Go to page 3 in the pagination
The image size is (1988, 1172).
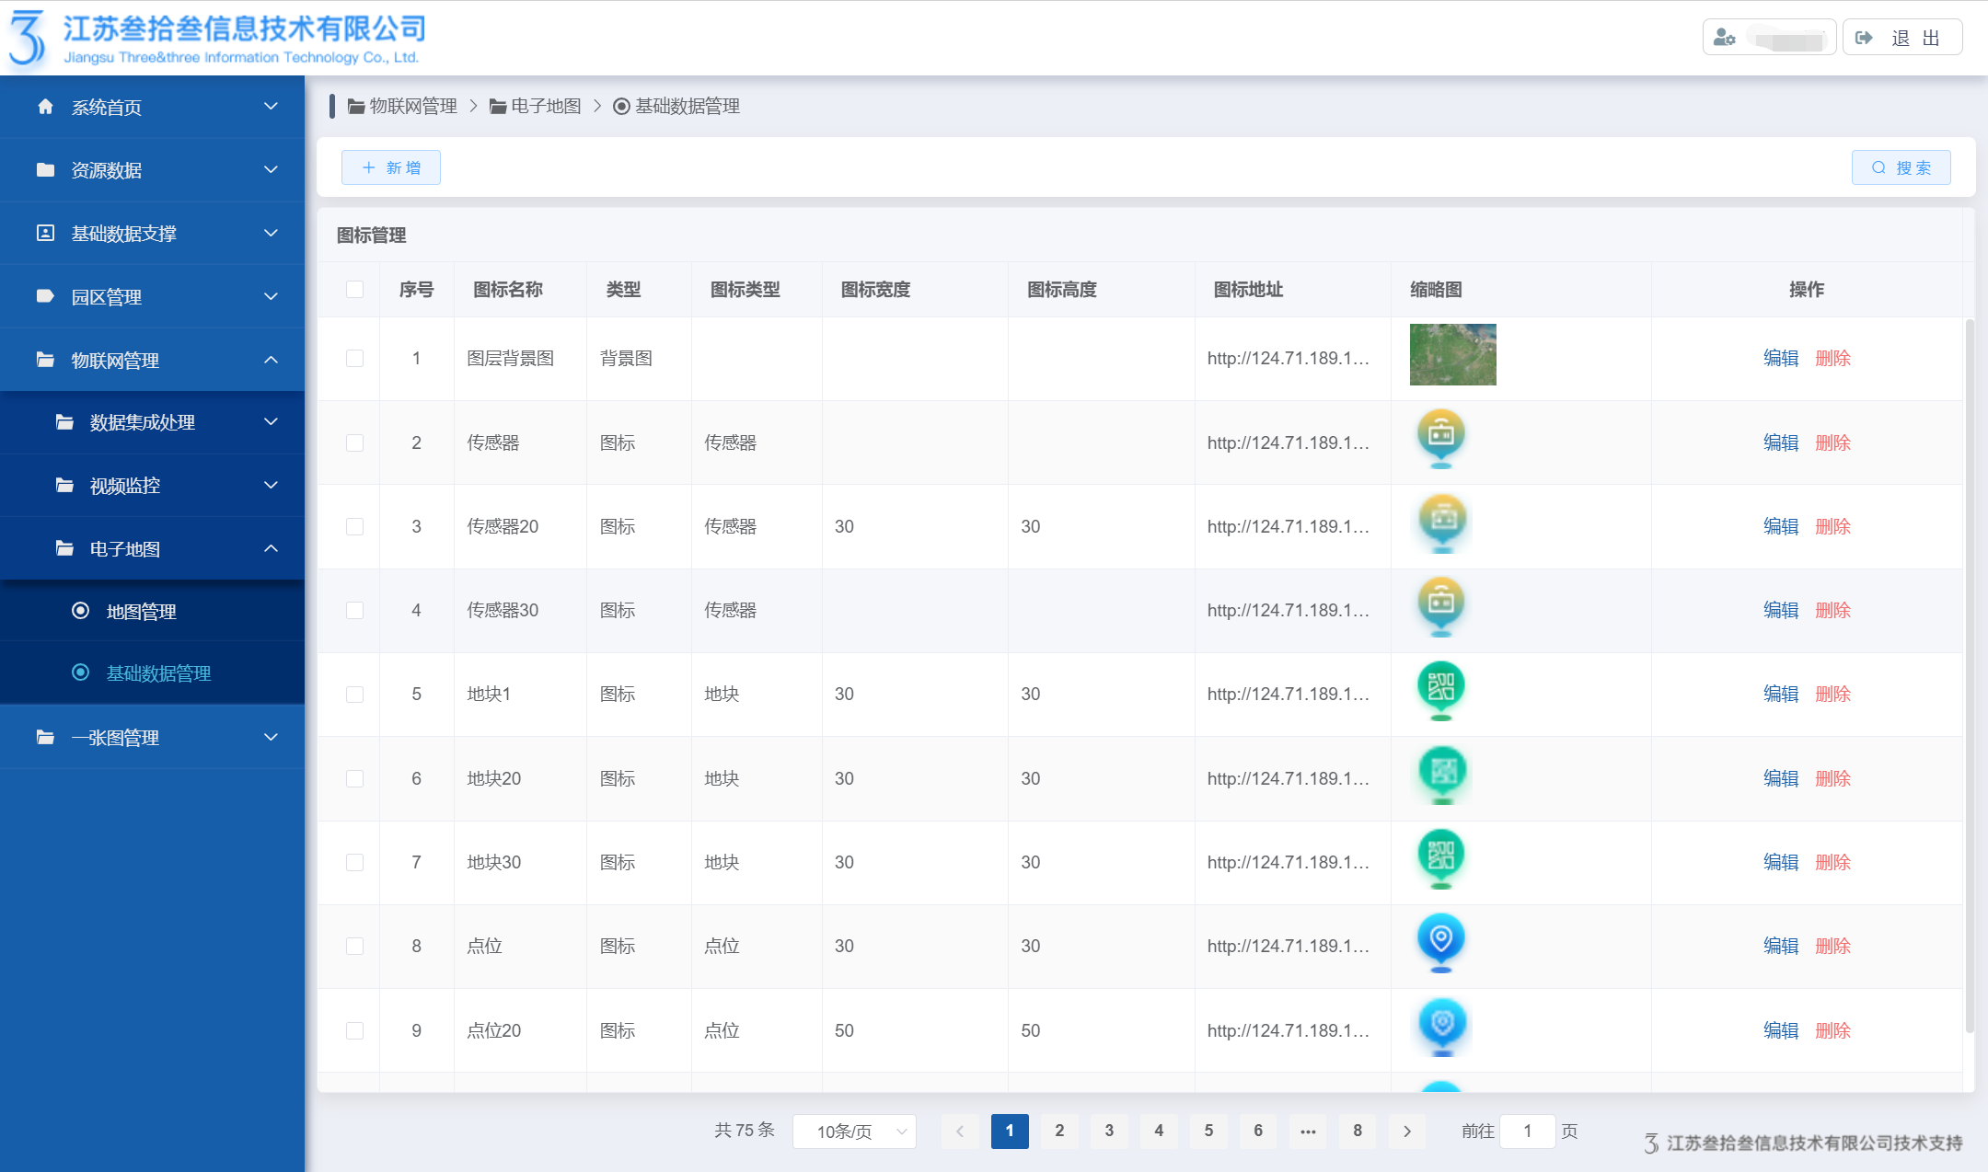(1109, 1131)
